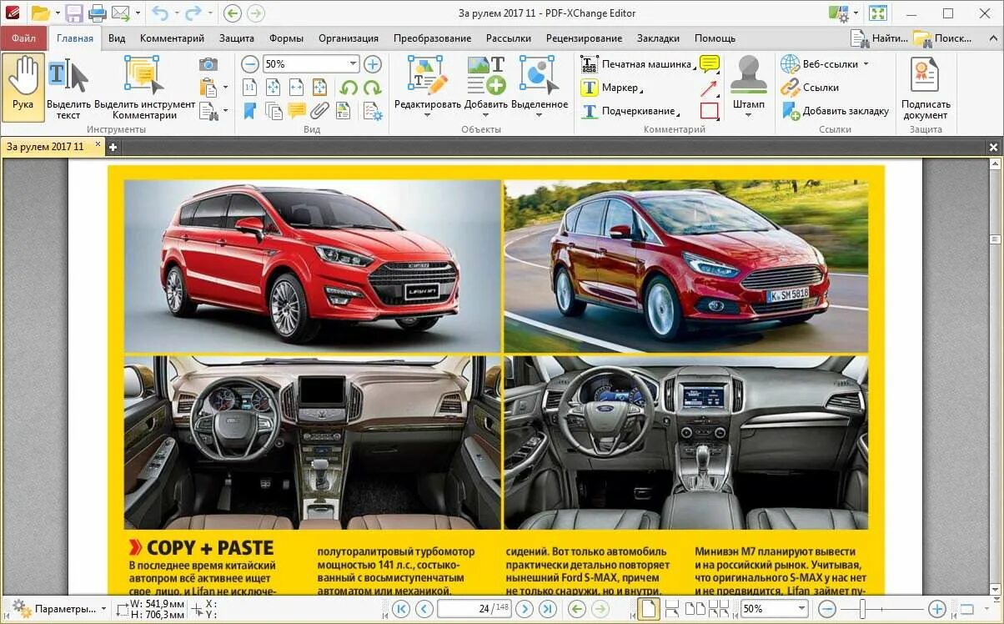
Task: Click Ссылки links button
Action: click(x=811, y=88)
